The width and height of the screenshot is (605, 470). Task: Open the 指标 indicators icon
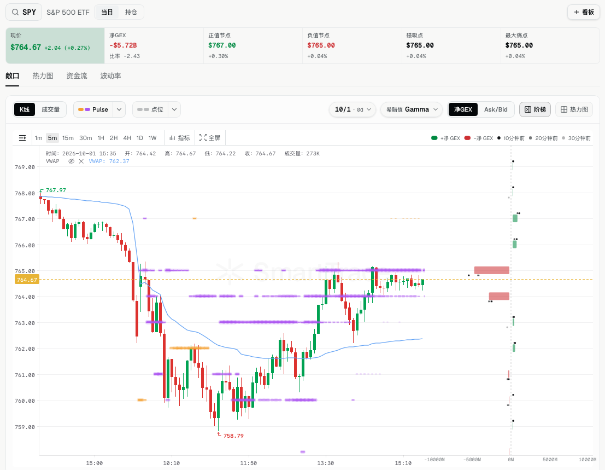(172, 138)
